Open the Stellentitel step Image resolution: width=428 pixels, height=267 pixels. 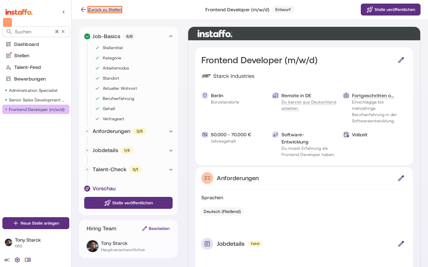(113, 48)
